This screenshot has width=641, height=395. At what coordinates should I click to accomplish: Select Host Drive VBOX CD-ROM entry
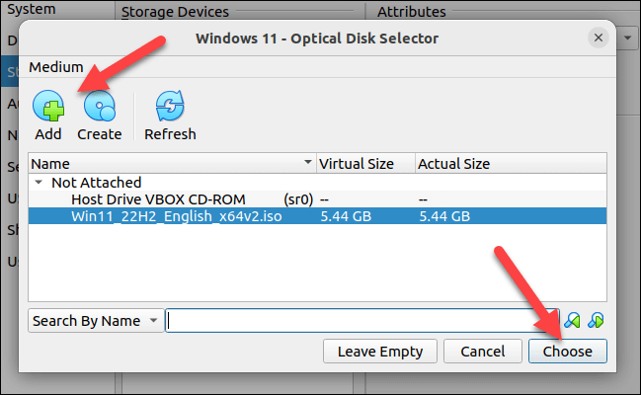click(x=156, y=199)
